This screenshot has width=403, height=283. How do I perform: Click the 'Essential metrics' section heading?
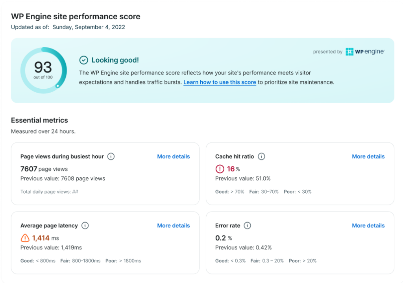39,120
